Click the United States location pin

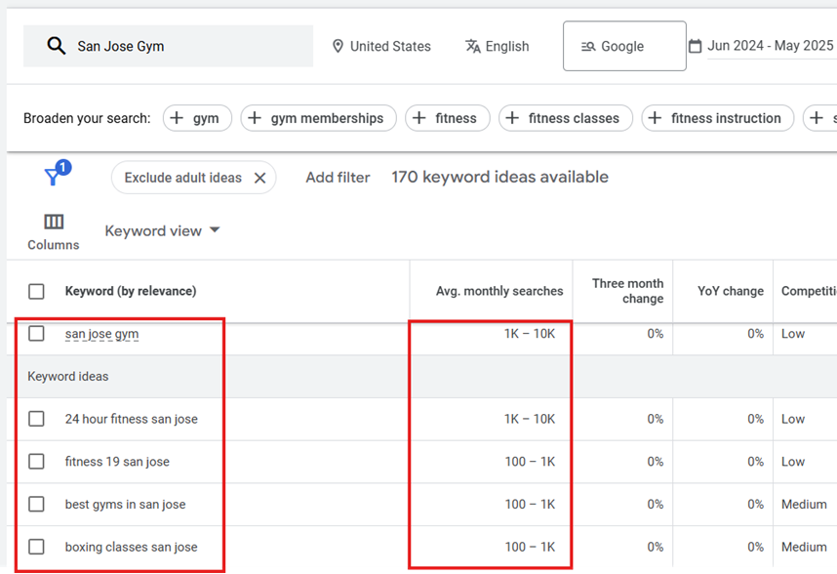coord(338,46)
